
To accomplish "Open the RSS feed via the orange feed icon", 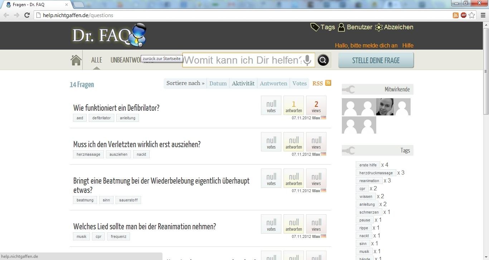I will pos(328,83).
